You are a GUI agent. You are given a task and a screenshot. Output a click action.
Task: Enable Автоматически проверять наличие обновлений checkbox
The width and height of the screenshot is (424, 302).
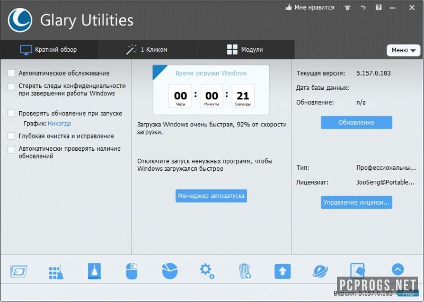click(x=11, y=150)
